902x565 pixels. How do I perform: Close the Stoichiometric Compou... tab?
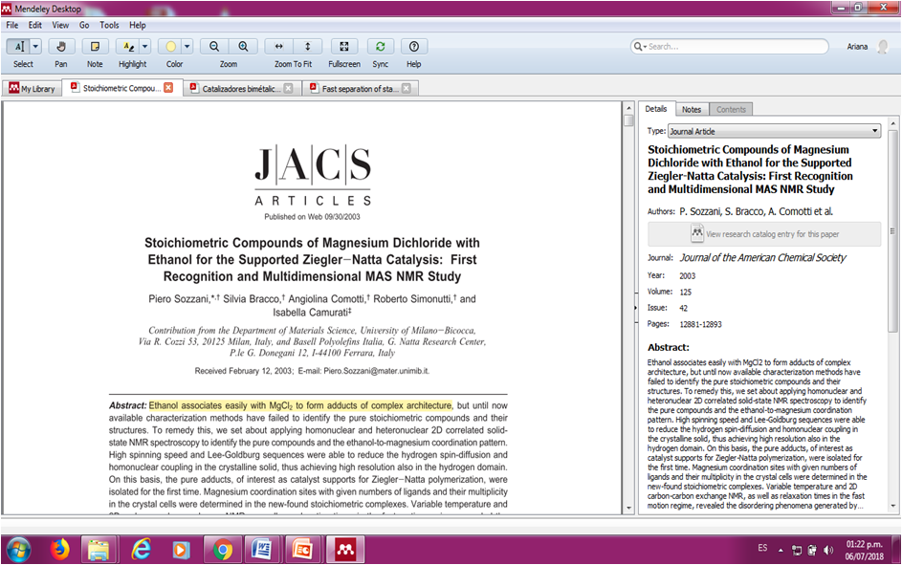pyautogui.click(x=168, y=87)
